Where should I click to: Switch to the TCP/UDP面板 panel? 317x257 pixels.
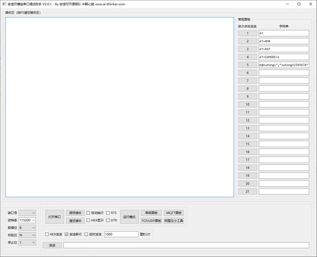pos(151,221)
